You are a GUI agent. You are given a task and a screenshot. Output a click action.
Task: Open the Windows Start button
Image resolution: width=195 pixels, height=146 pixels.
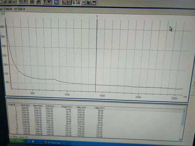tap(17, 142)
